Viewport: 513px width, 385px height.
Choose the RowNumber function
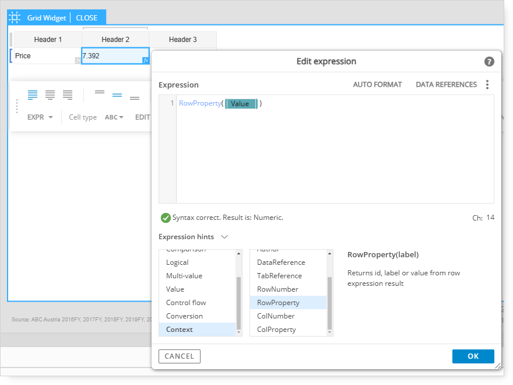pos(288,289)
